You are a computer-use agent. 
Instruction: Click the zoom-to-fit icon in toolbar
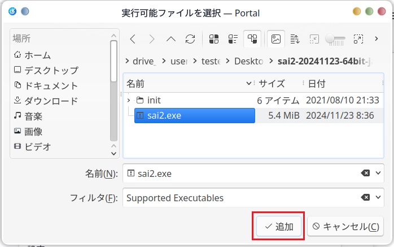pyautogui.click(x=358, y=39)
